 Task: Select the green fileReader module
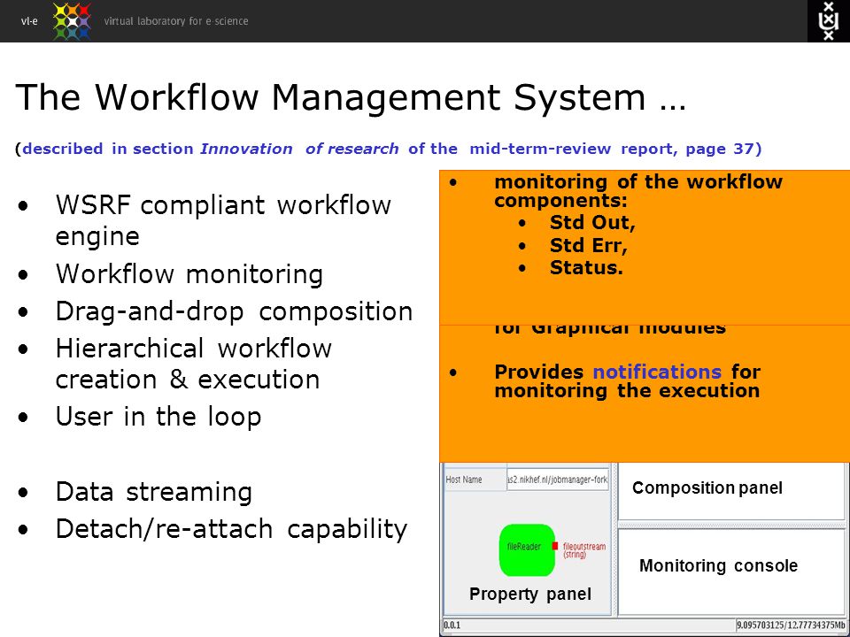pyautogui.click(x=527, y=549)
